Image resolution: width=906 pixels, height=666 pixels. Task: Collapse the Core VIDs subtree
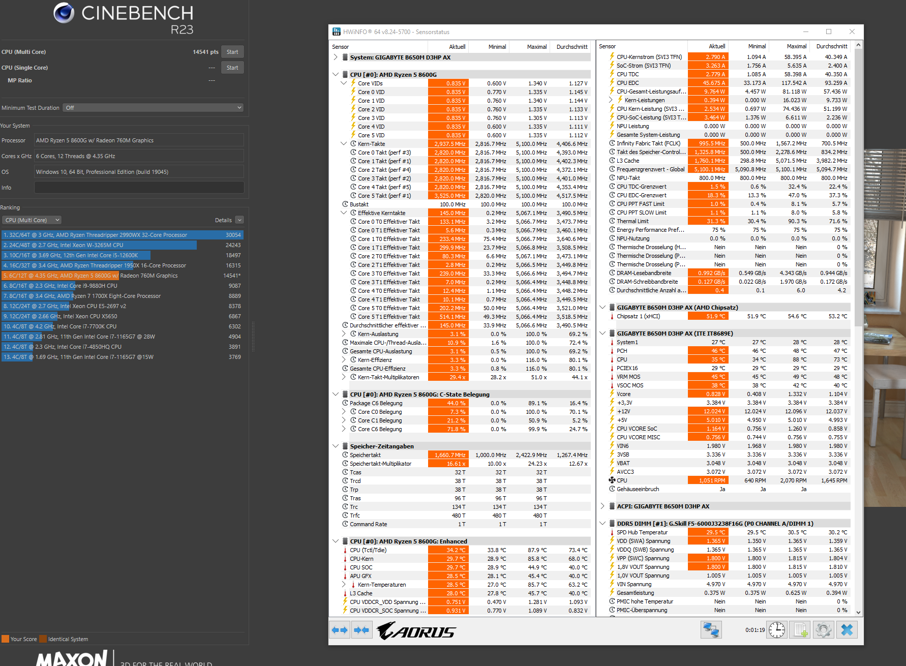[344, 83]
